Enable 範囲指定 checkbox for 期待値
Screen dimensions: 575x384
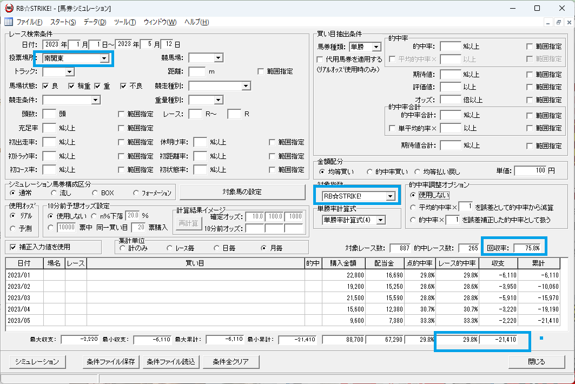pos(530,75)
